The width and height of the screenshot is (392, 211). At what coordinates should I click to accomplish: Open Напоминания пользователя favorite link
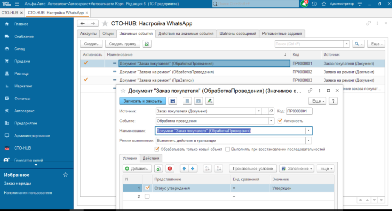point(28,193)
